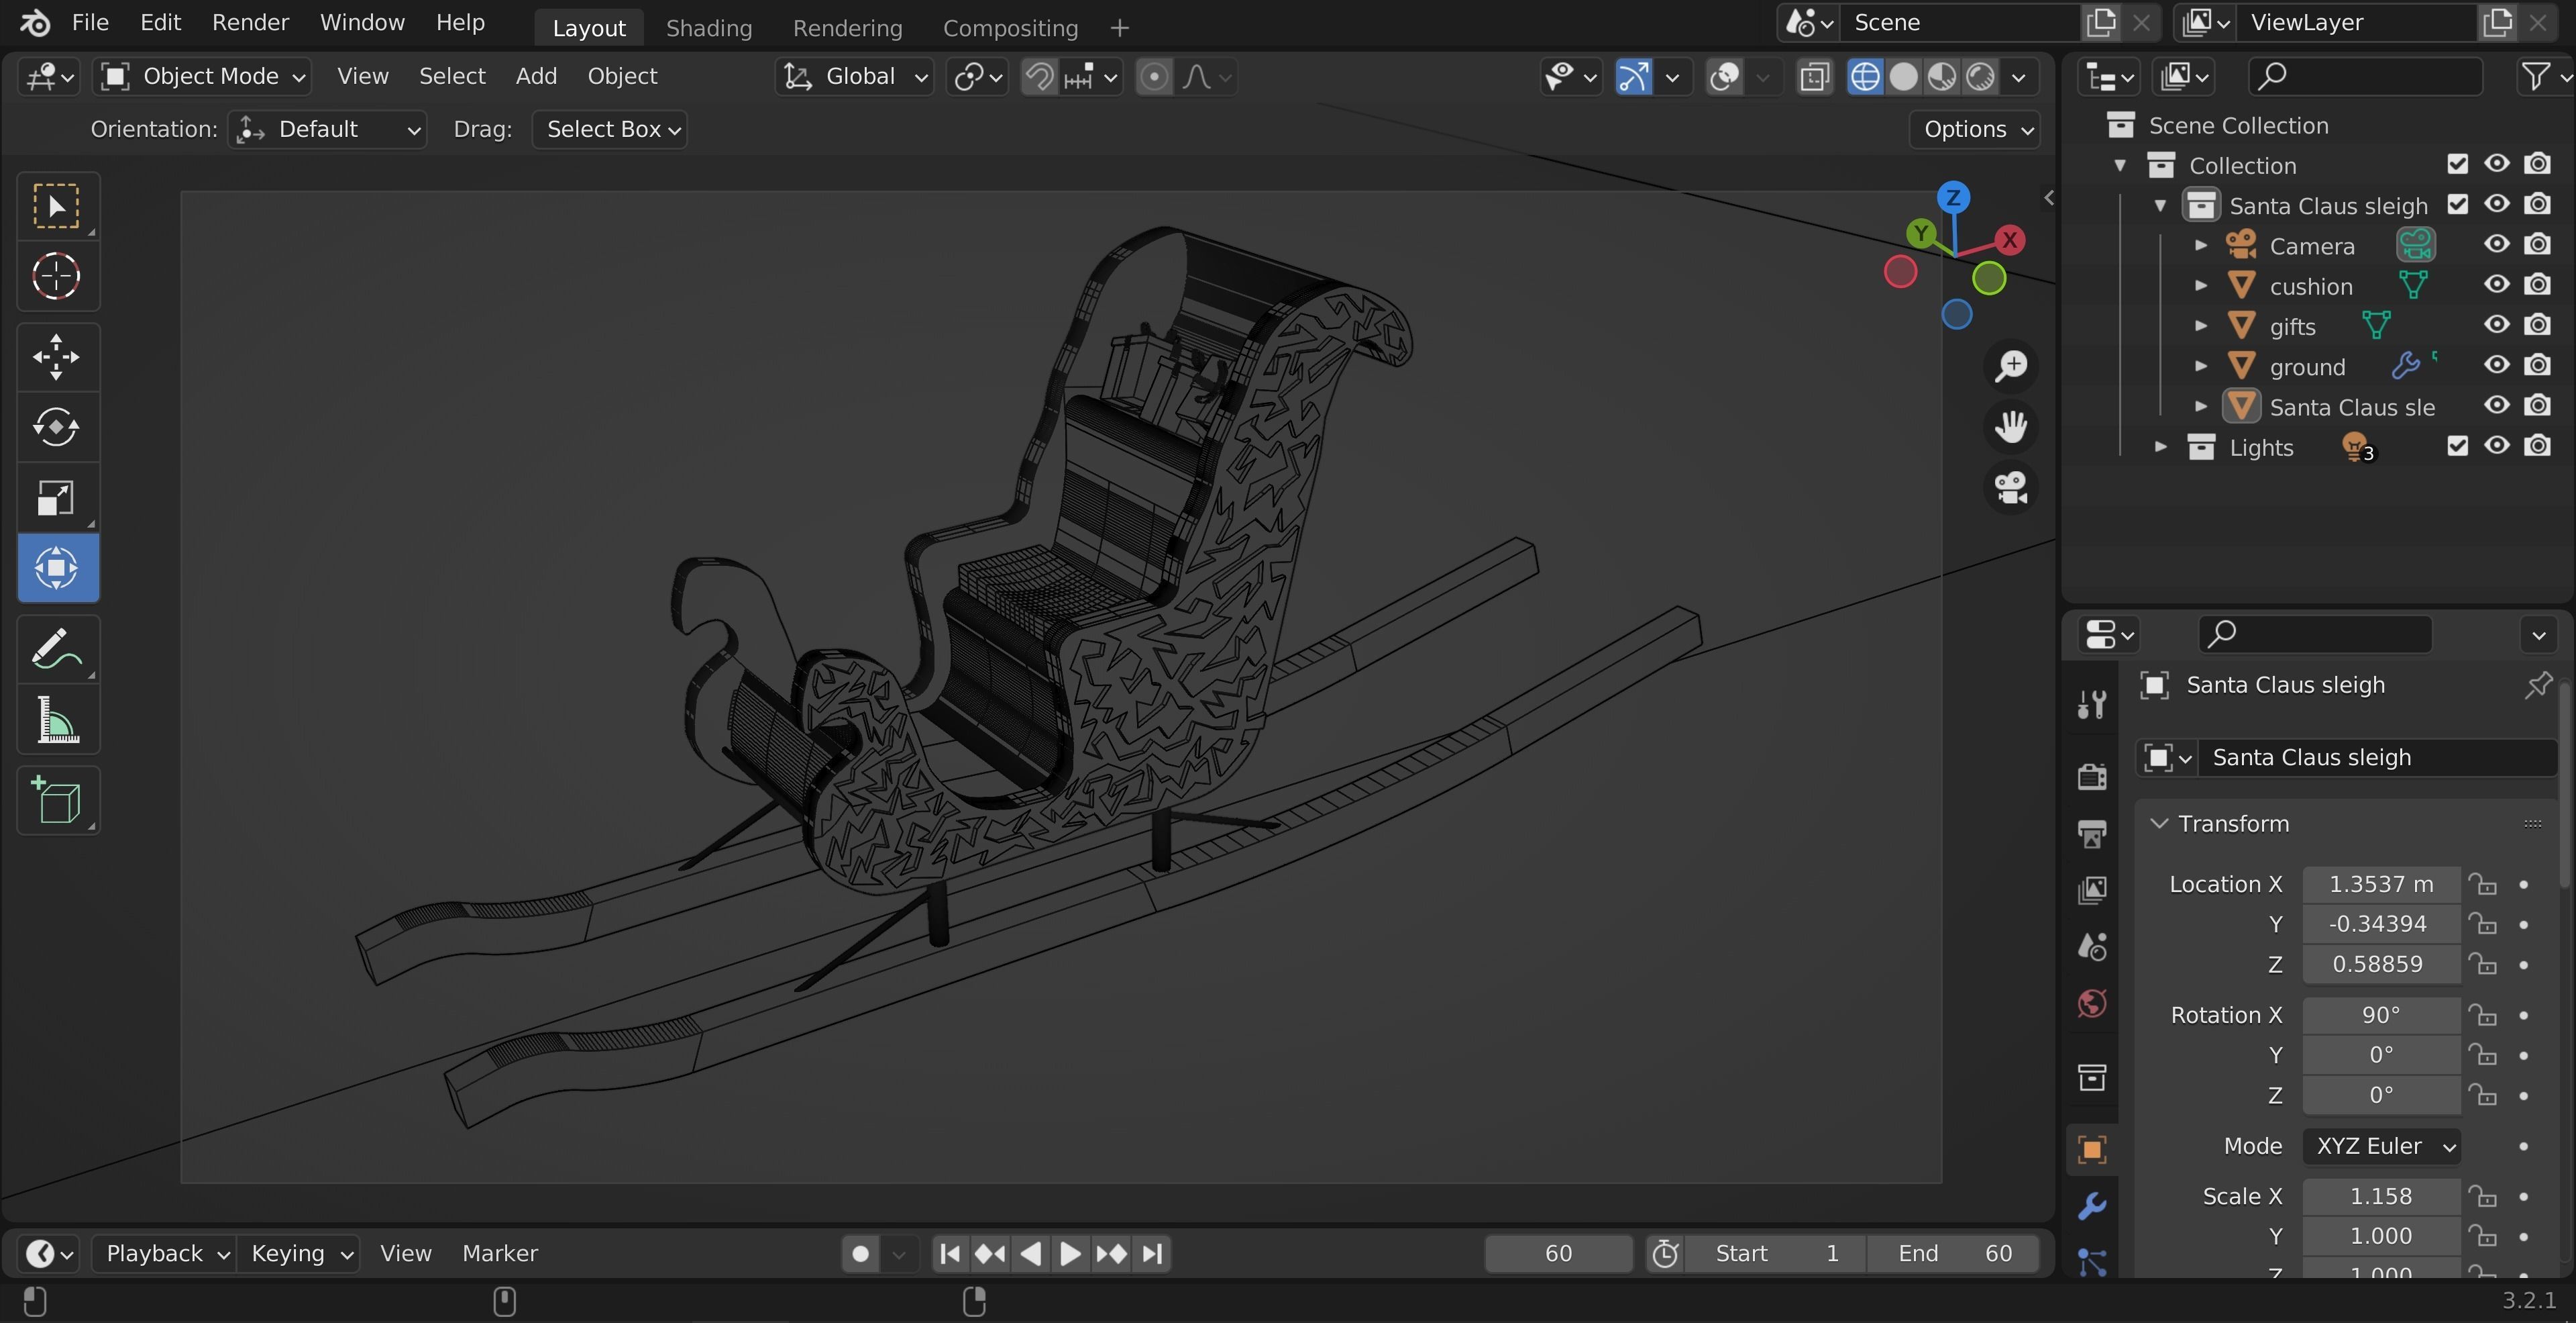Open rotation Mode XYZ Euler dropdown
The image size is (2576, 1323).
(2381, 1147)
